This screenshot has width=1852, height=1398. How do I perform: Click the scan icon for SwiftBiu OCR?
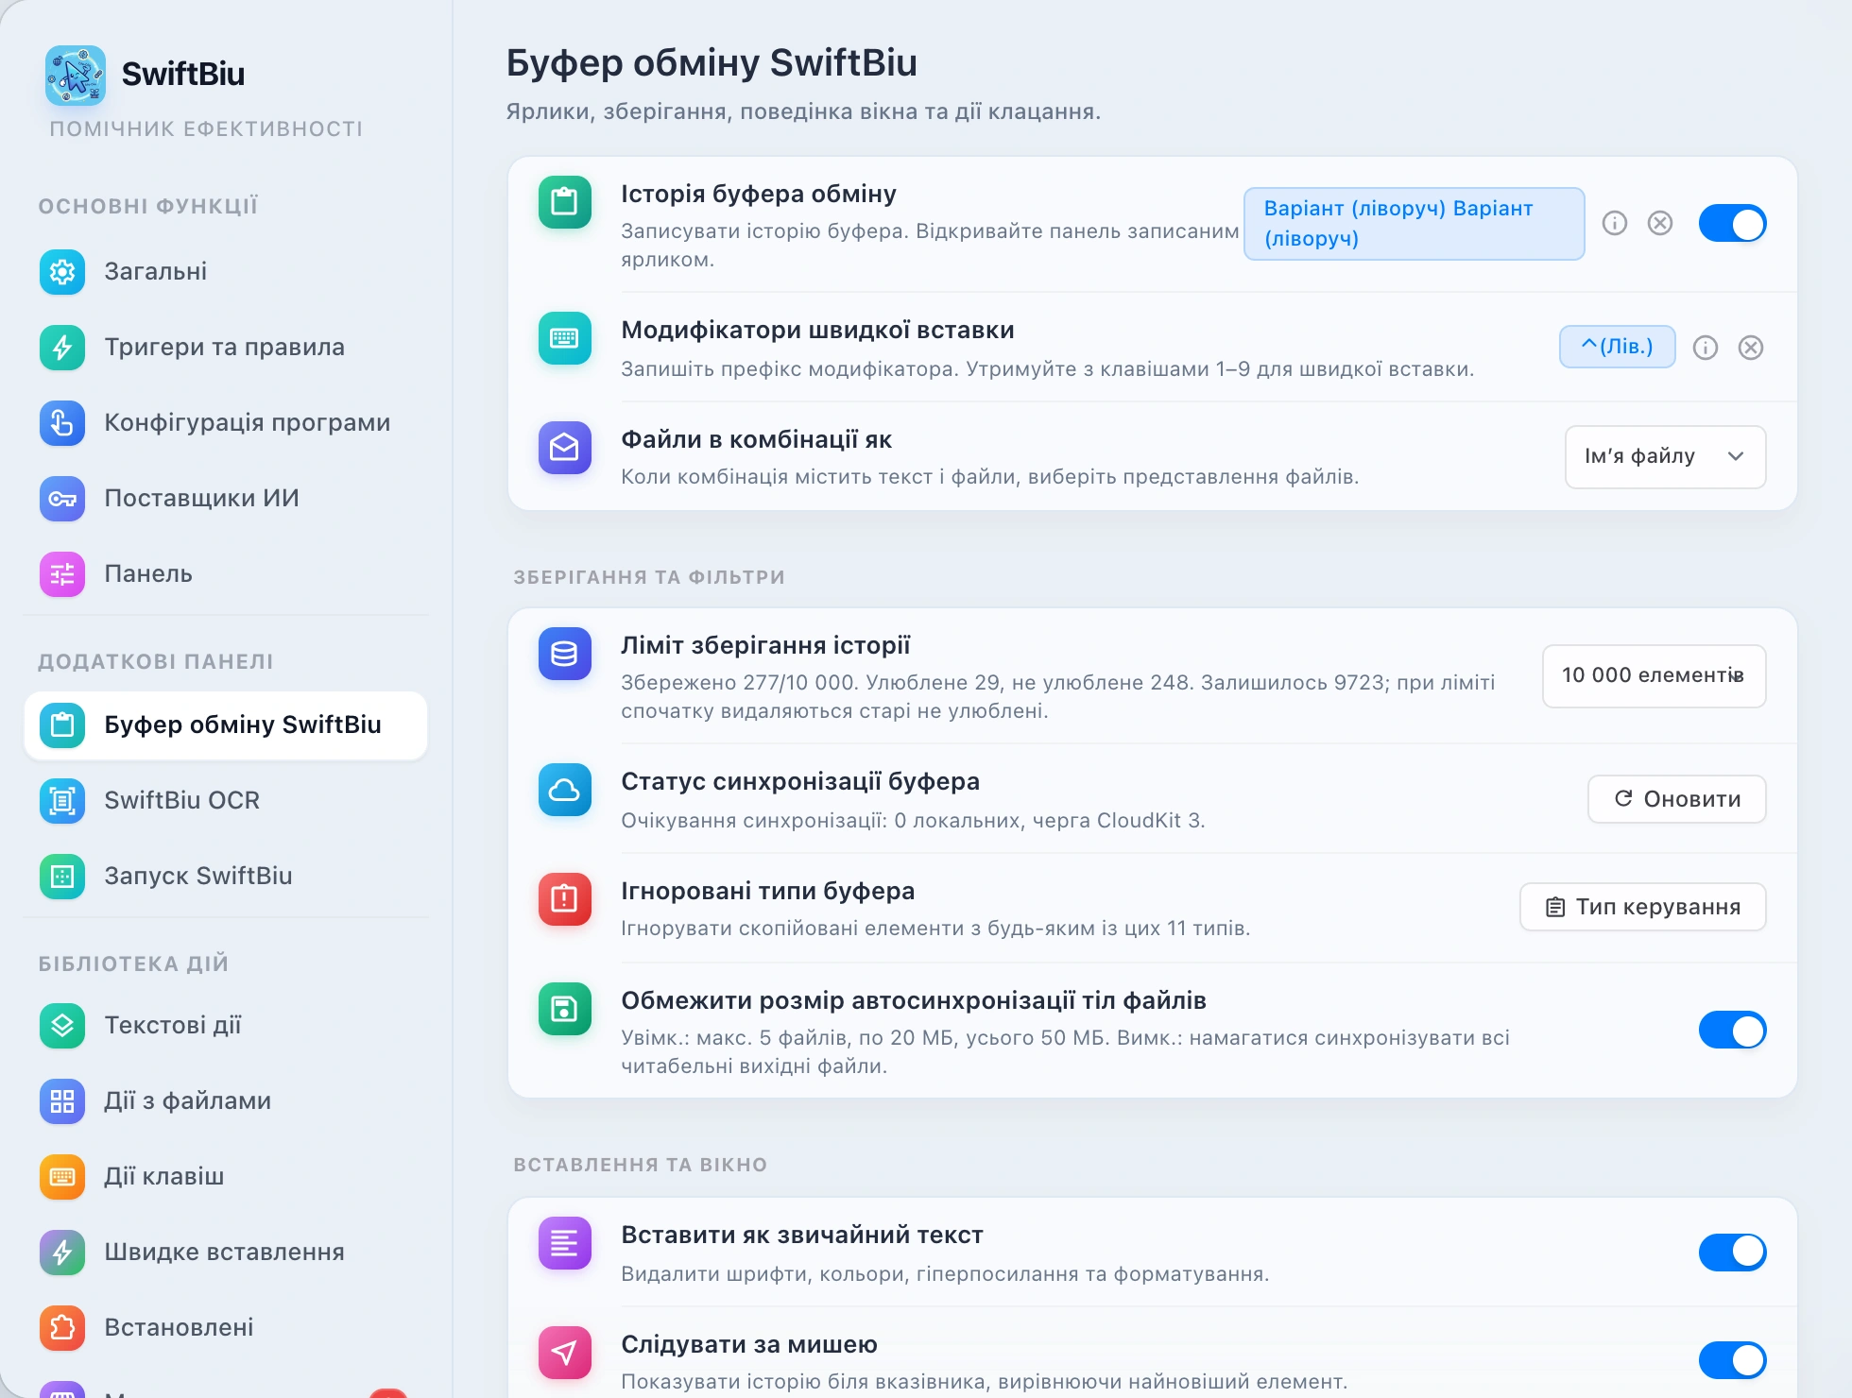coord(62,801)
